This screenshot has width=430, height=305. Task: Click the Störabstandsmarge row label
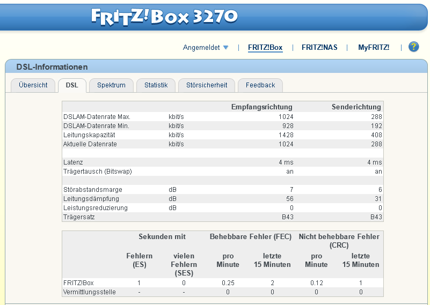pos(93,189)
